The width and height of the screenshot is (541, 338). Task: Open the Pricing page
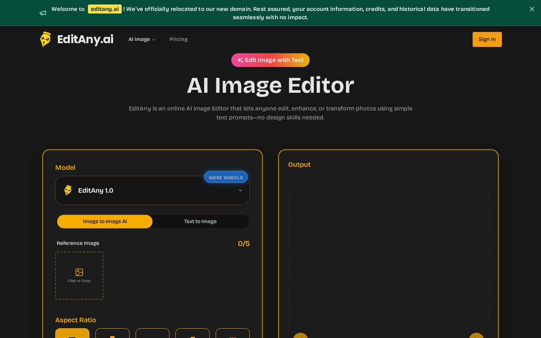tap(178, 39)
